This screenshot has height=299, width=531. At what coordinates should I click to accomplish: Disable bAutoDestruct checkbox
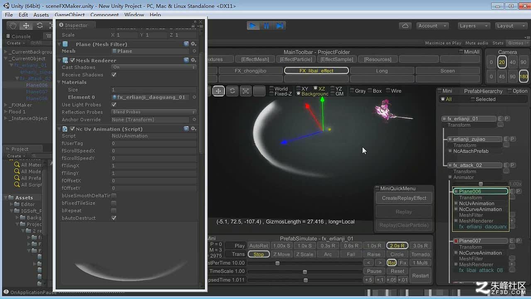(114, 218)
